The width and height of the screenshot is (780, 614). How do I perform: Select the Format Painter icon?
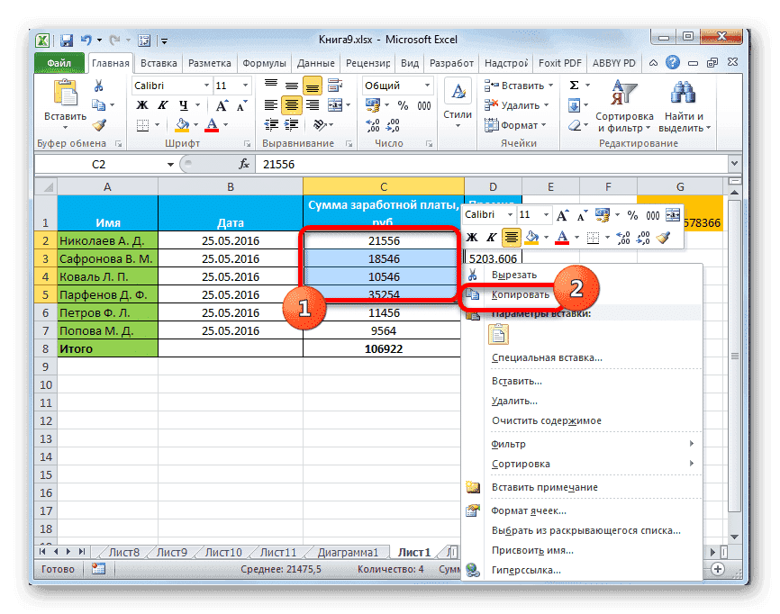[100, 123]
